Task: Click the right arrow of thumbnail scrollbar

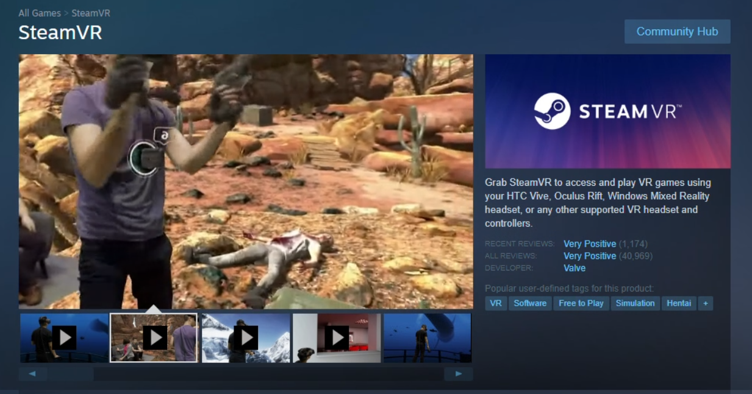Action: point(458,374)
